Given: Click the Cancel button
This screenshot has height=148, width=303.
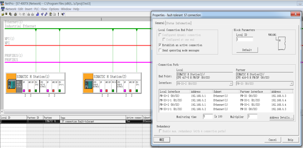Looking at the screenshot, I should (272, 140).
